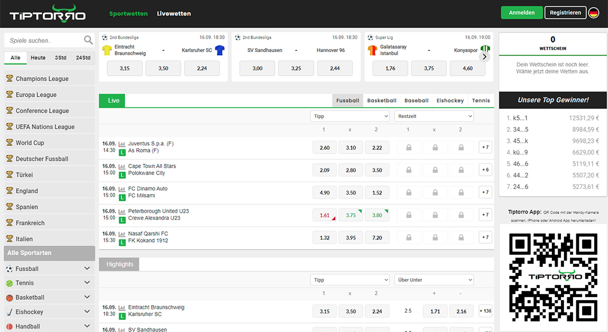Viewport: 608px width, 332px height.
Task: Click the green L live badge for Nasaf Qarshi
Action: pyautogui.click(x=122, y=243)
